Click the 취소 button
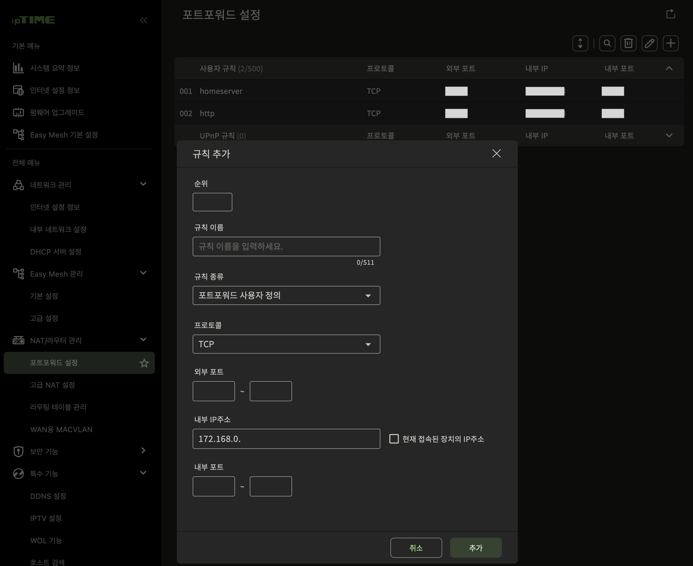This screenshot has height=566, width=693. click(x=416, y=548)
